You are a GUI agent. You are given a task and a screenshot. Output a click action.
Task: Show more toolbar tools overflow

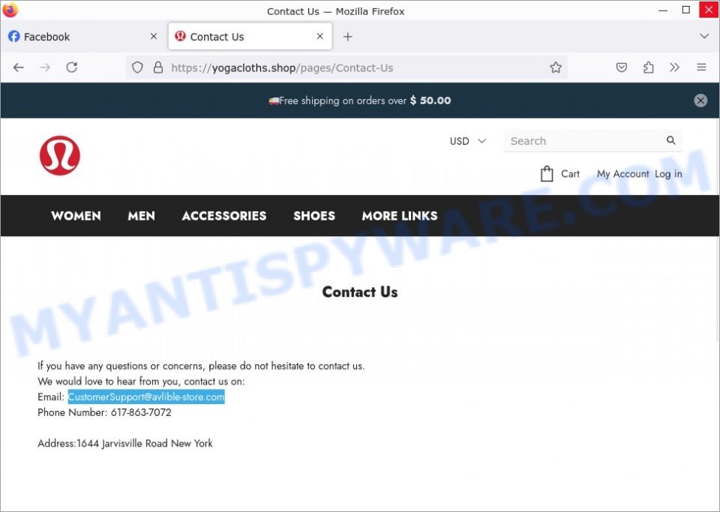pos(674,68)
